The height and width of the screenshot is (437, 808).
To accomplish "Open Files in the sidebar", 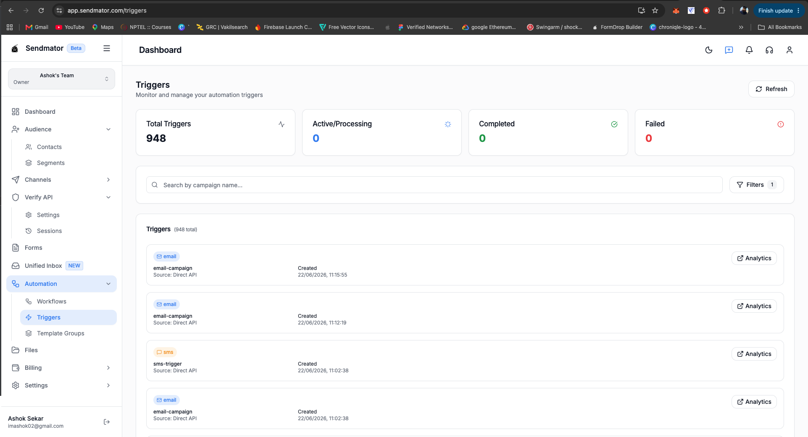I will click(x=61, y=350).
